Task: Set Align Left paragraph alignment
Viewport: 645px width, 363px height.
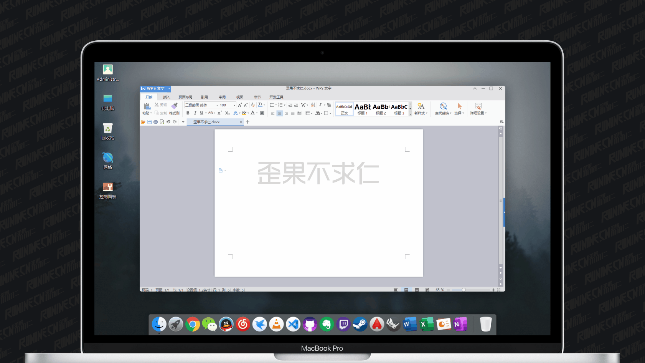Action: click(272, 113)
